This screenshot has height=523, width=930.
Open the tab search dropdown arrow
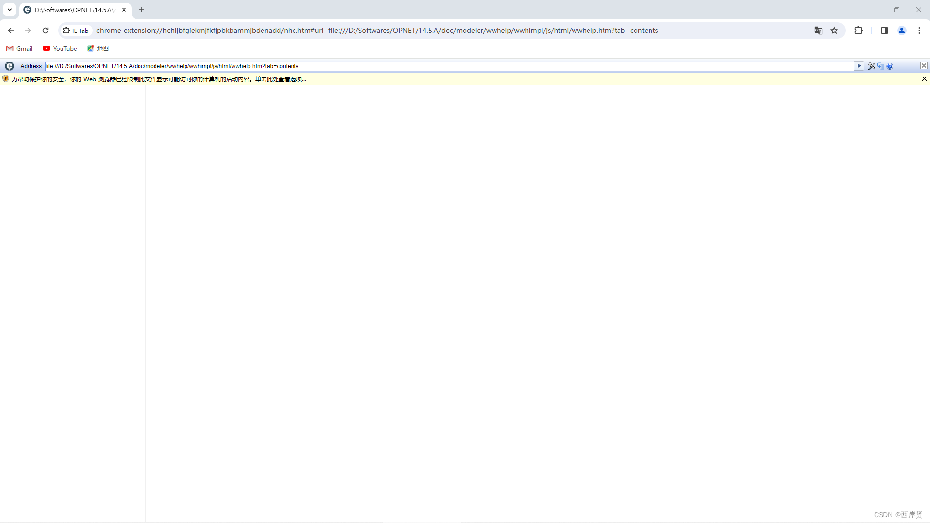pos(10,10)
